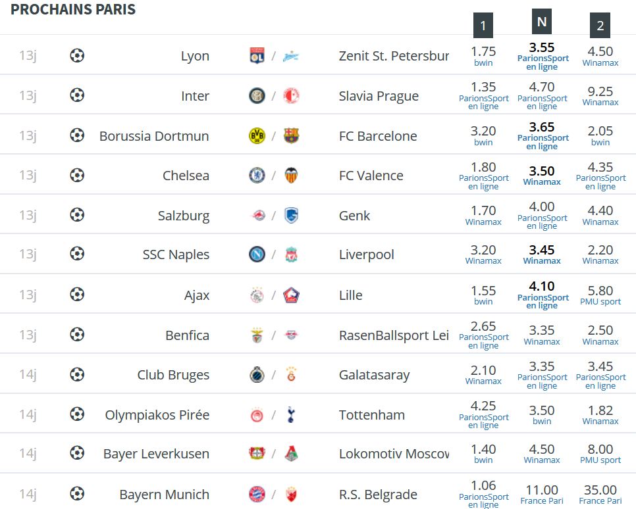The height and width of the screenshot is (509, 636).
Task: Click the football icon in the Ajax row
Action: point(77,294)
